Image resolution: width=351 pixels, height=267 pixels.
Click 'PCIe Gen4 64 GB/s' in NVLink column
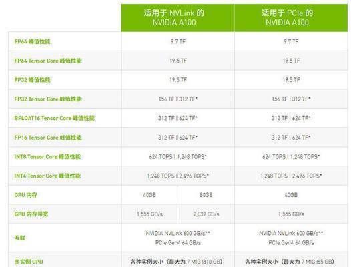[x=178, y=242]
